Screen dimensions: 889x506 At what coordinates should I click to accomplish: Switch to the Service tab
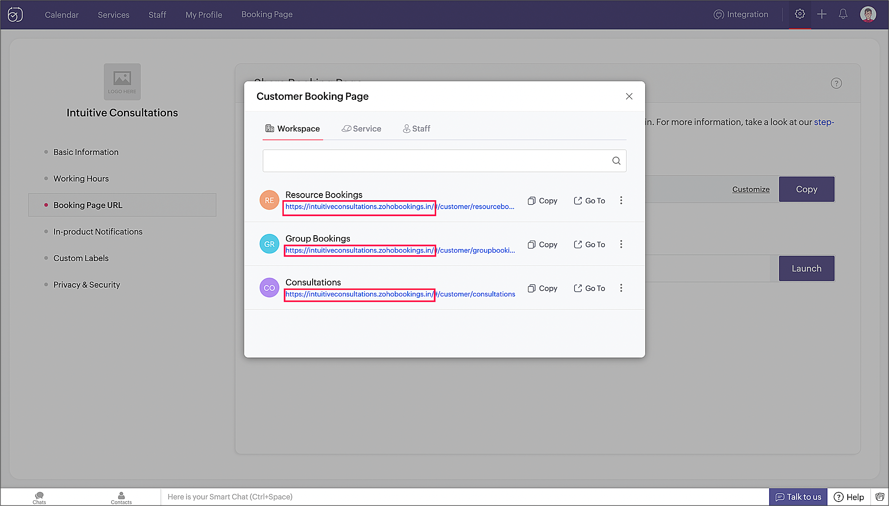click(361, 129)
